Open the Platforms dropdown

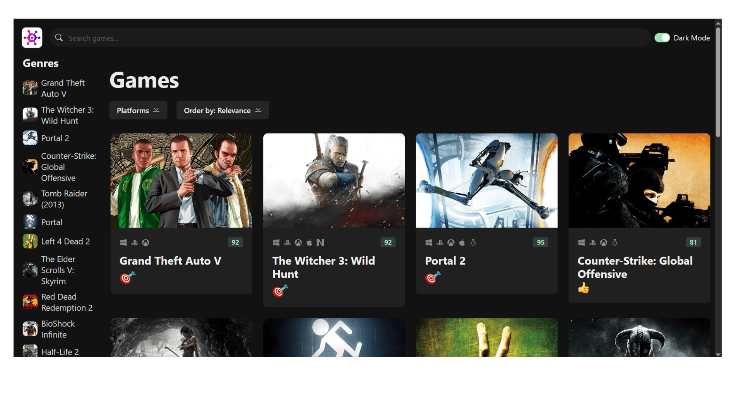pos(138,110)
